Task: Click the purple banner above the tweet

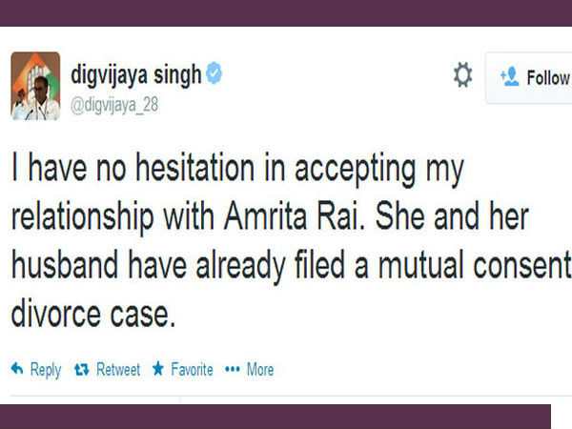Action: pos(286,12)
